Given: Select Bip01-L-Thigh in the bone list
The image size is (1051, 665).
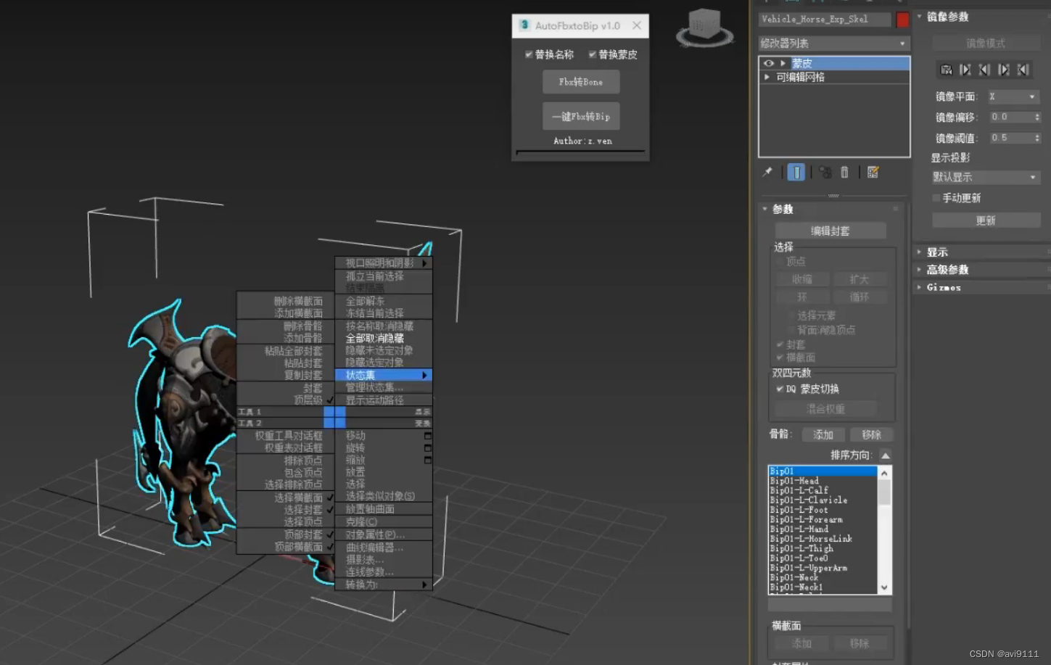Looking at the screenshot, I should point(823,548).
